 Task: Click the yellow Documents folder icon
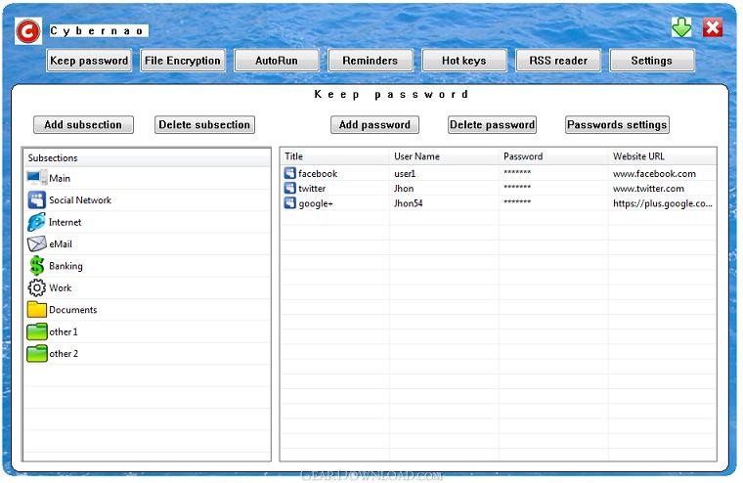click(36, 310)
